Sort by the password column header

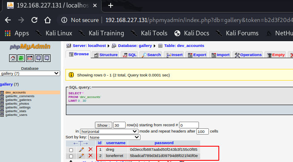tap(164, 143)
